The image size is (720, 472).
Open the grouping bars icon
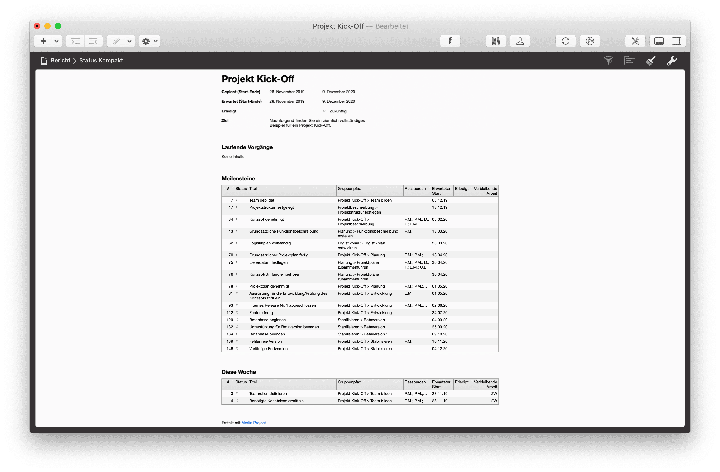(629, 61)
